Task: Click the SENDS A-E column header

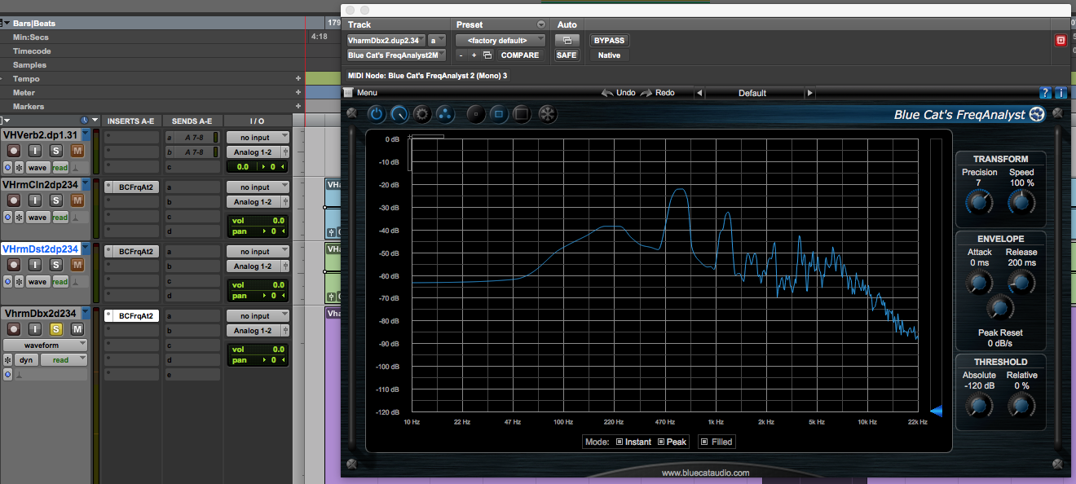Action: point(192,121)
